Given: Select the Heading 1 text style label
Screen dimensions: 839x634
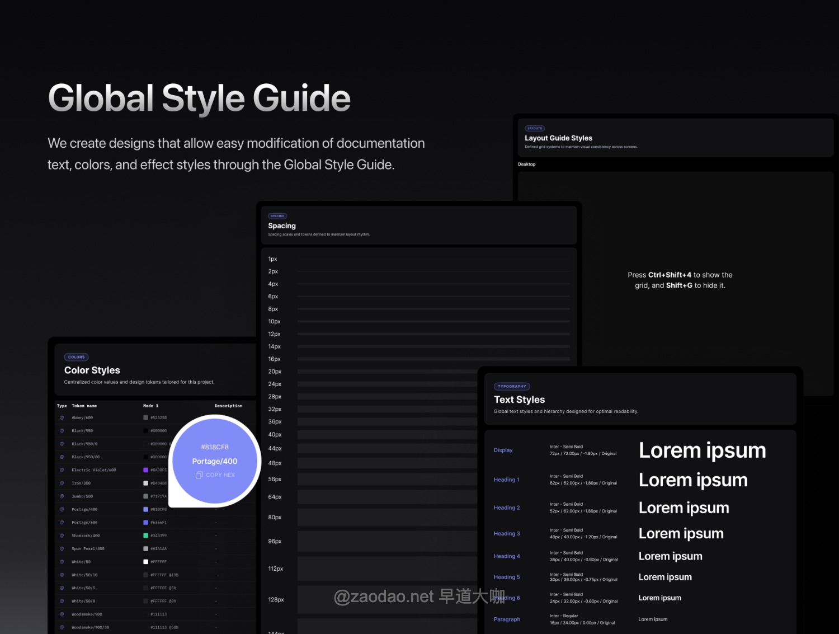Looking at the screenshot, I should (507, 480).
